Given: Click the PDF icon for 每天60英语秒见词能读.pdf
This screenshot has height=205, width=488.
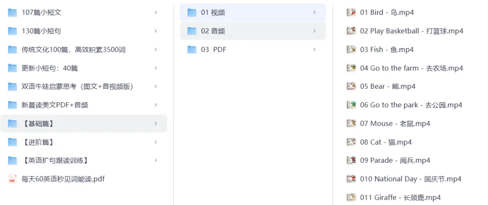Looking at the screenshot, I should (12, 179).
